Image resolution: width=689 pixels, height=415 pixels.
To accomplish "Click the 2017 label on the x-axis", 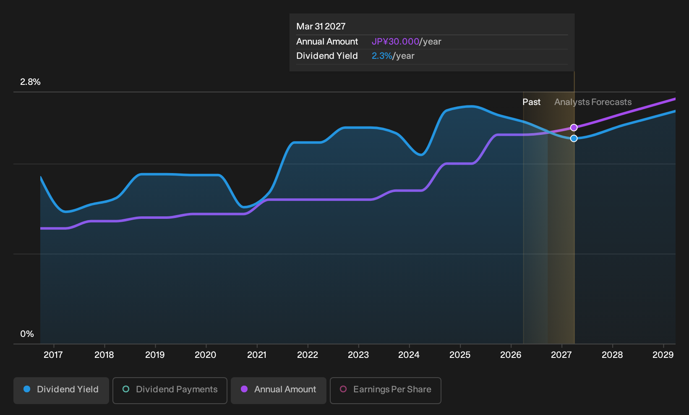I will pos(53,355).
